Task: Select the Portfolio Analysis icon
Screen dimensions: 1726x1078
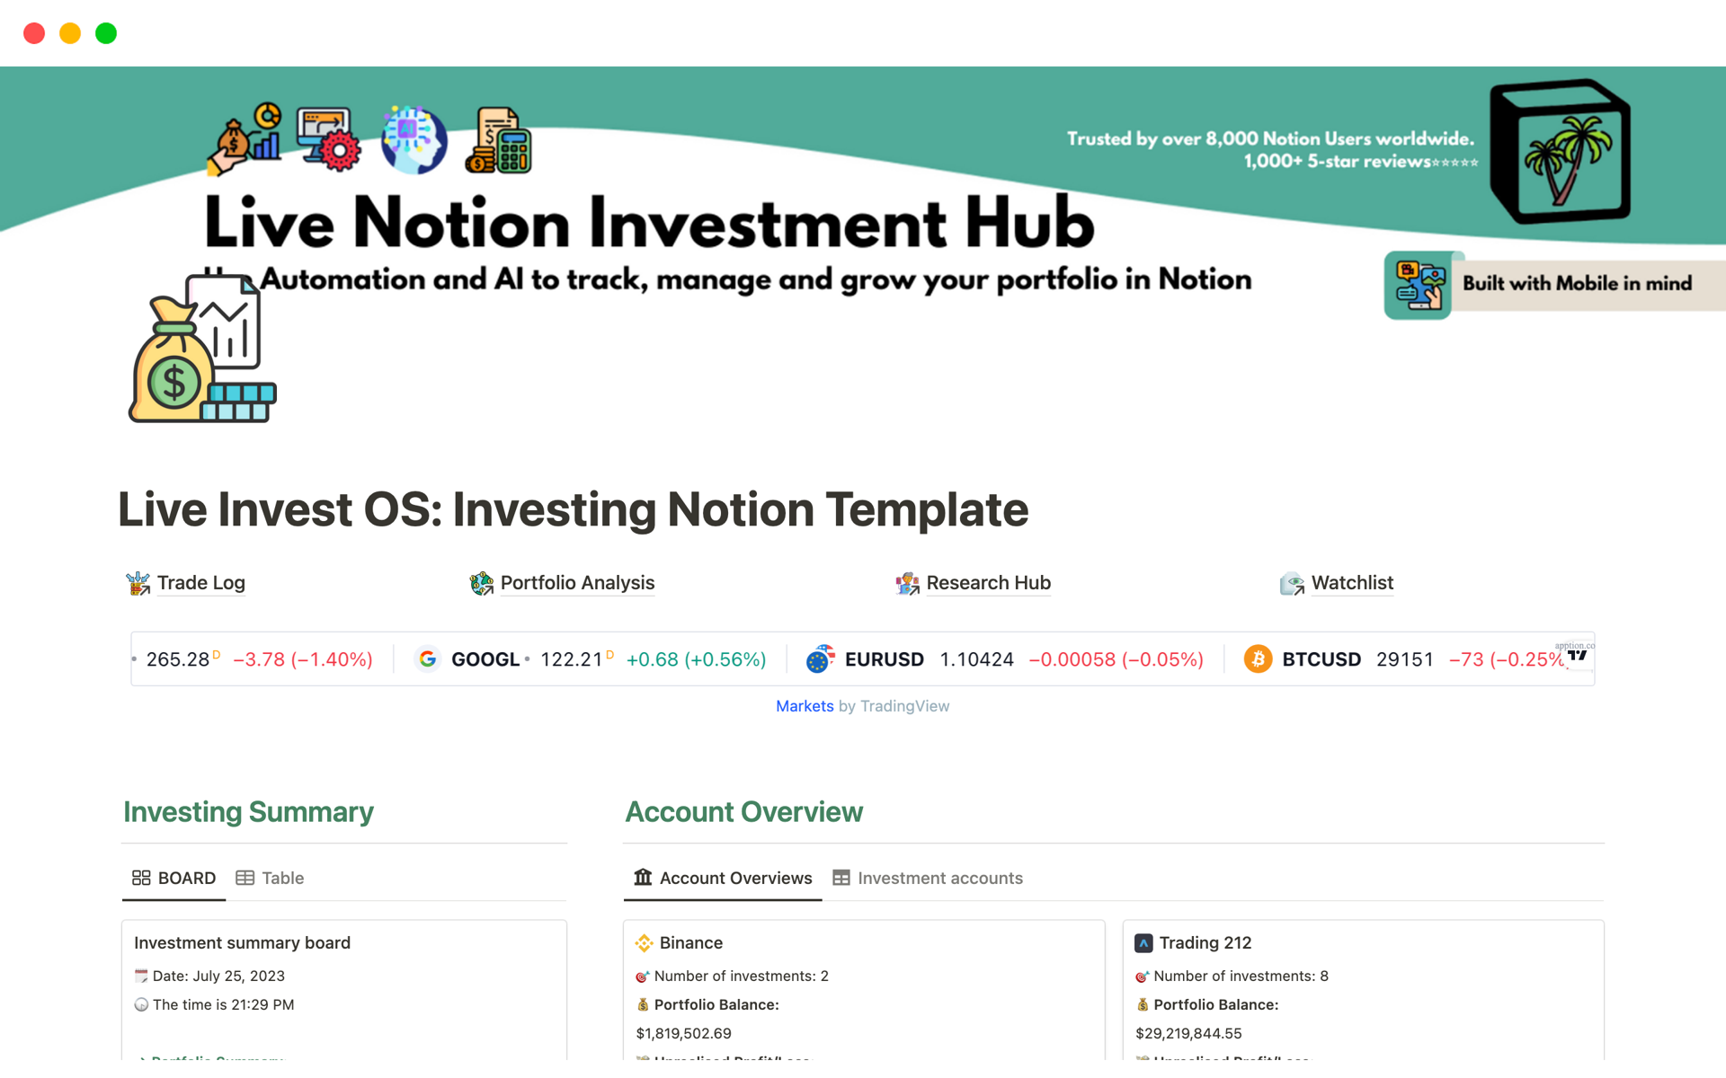Action: point(482,583)
